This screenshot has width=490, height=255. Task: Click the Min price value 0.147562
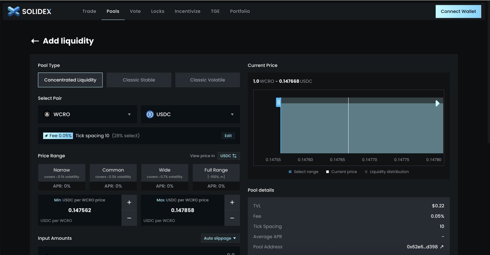80,211
